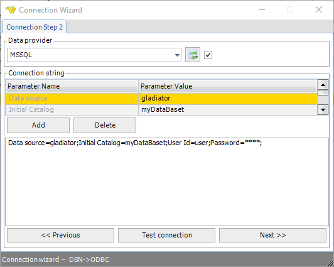Proceed with the Next >> button
This screenshot has height=267, width=334.
pyautogui.click(x=272, y=235)
